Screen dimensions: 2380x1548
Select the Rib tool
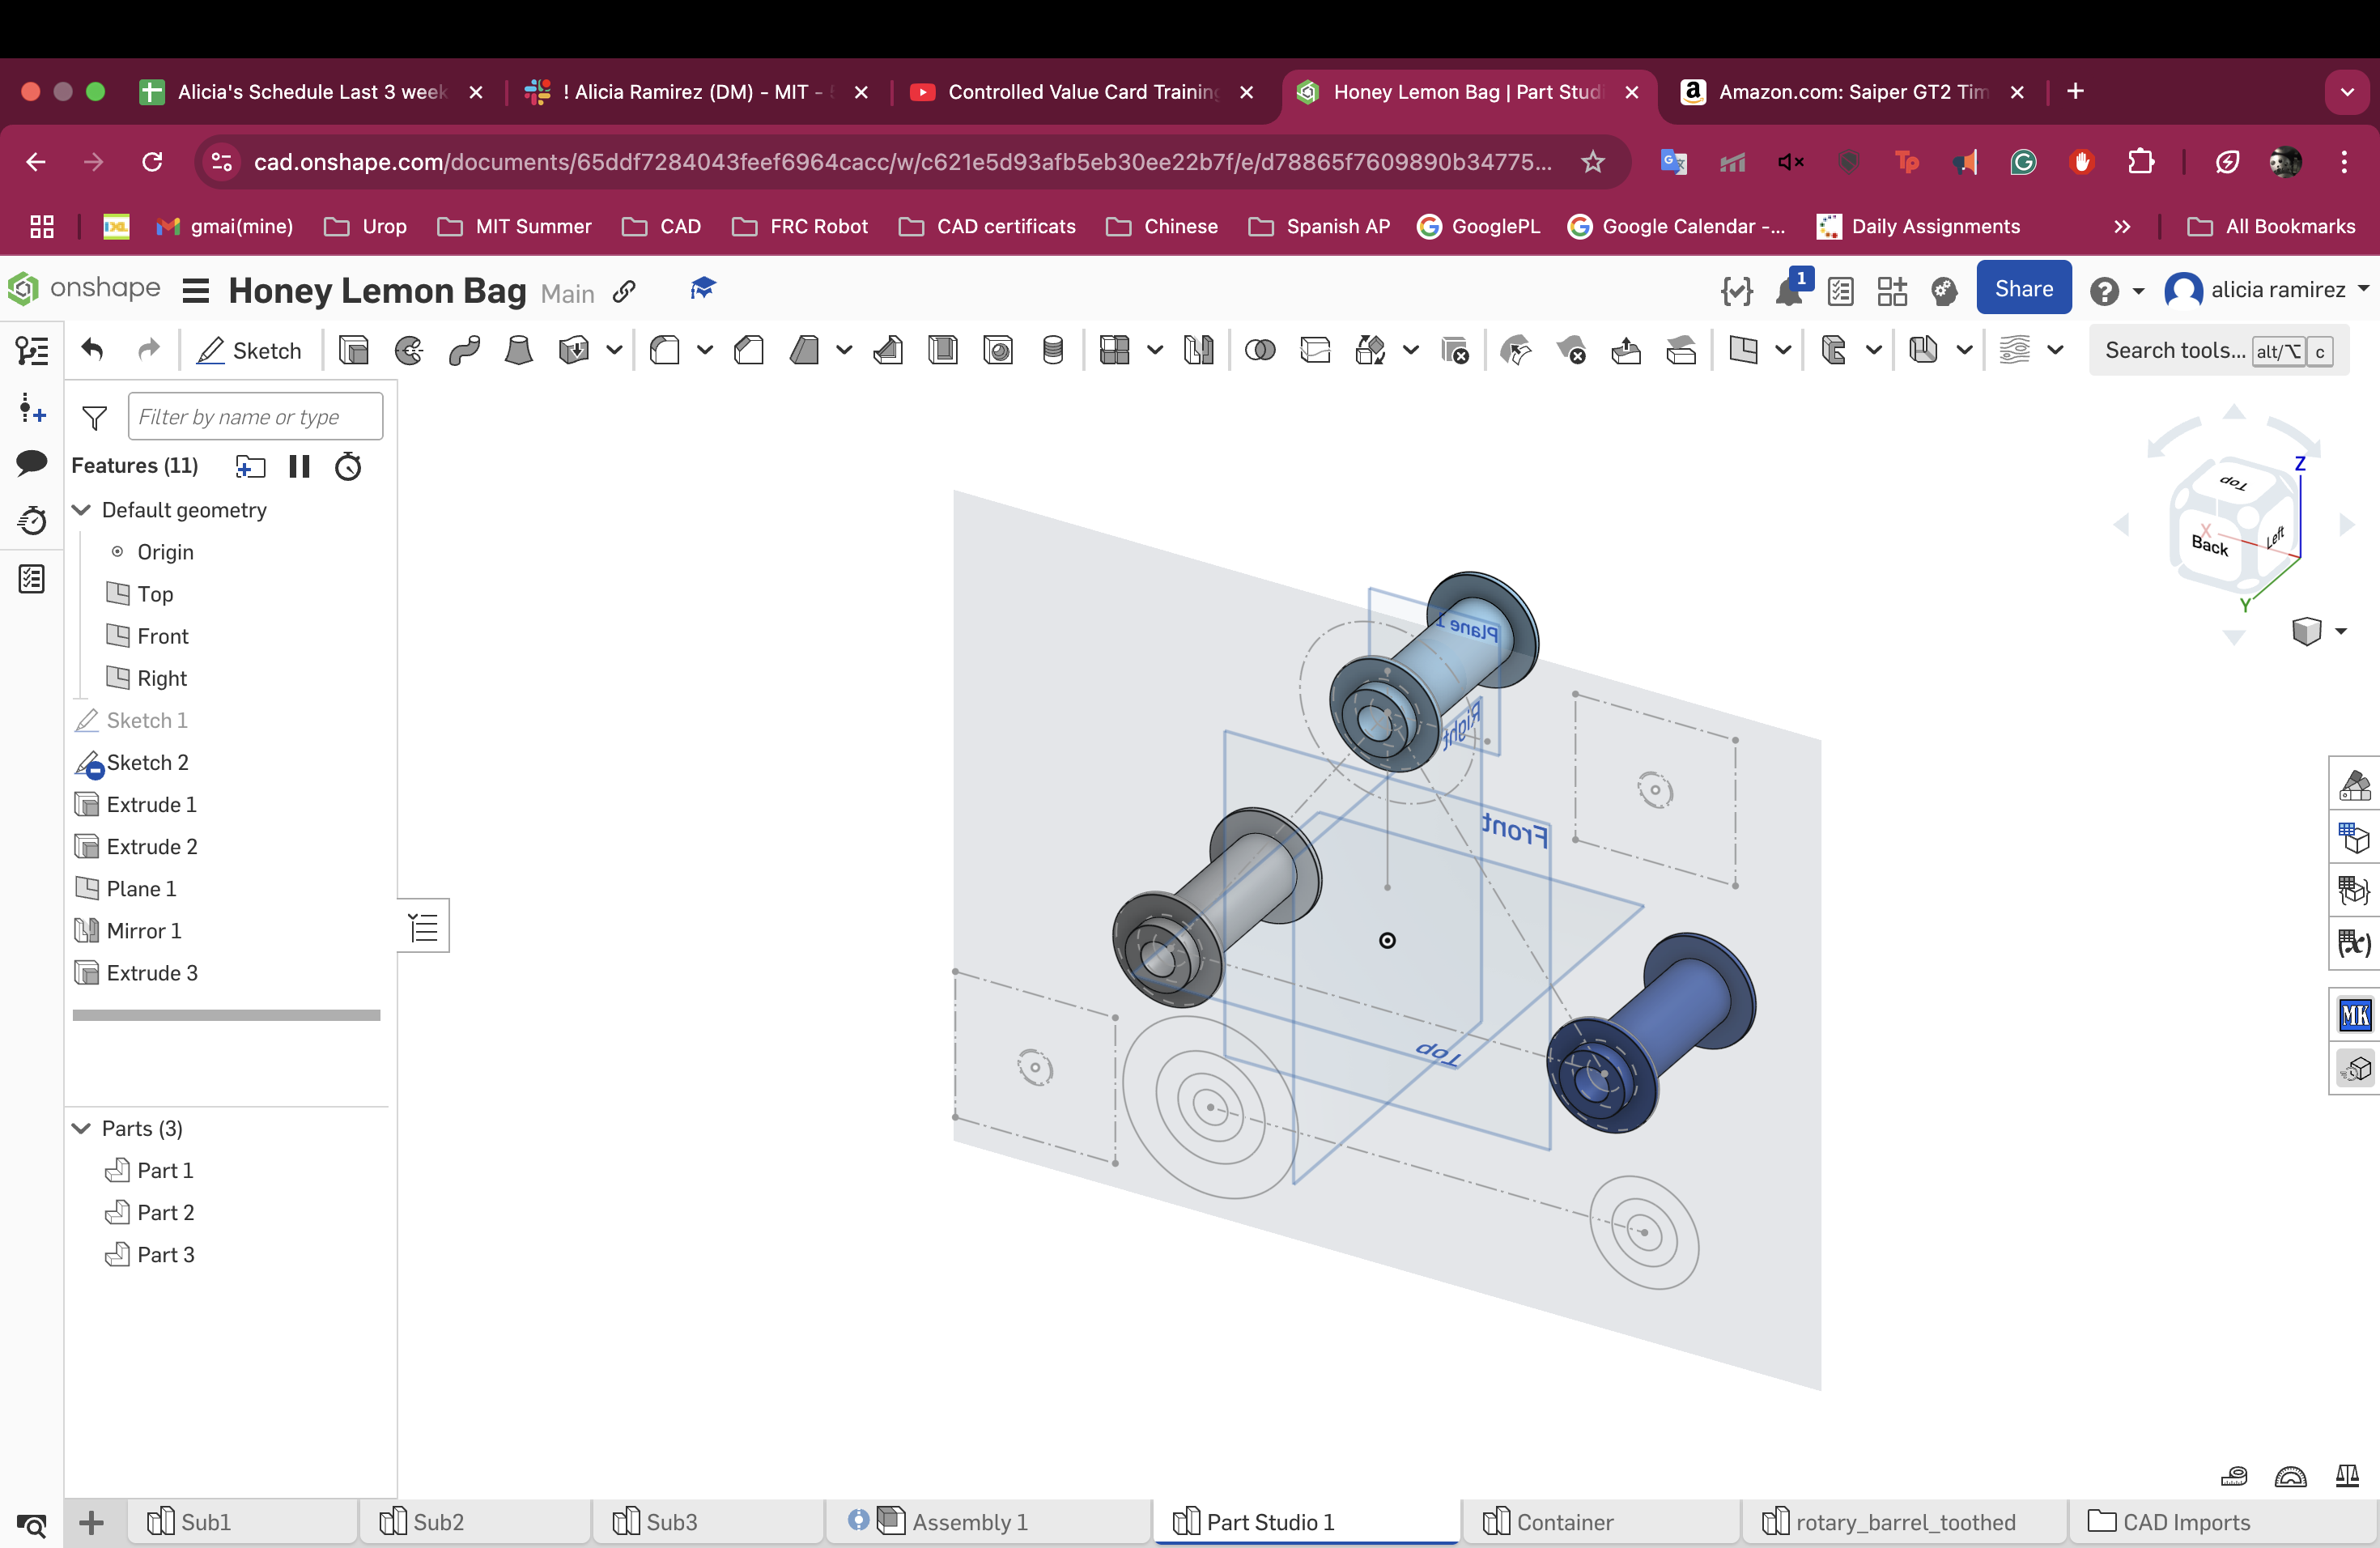(888, 350)
